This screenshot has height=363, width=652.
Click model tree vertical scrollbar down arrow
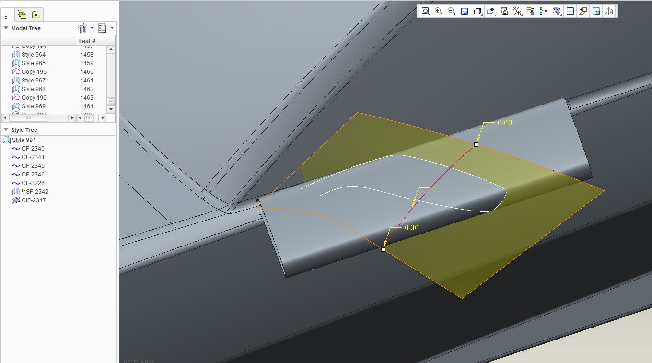pos(111,110)
